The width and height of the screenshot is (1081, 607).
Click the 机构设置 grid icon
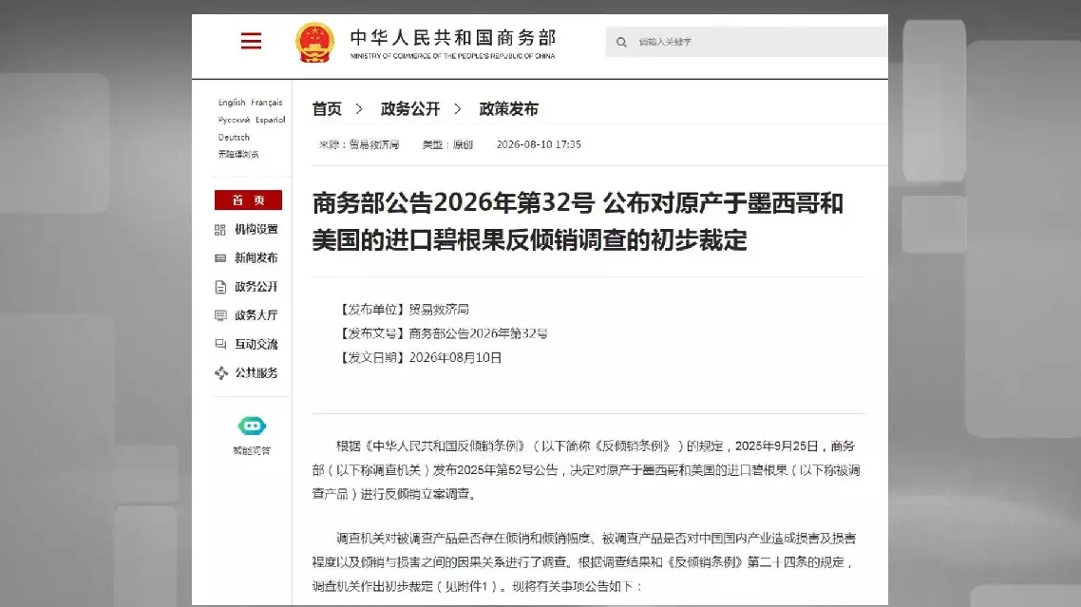point(220,230)
